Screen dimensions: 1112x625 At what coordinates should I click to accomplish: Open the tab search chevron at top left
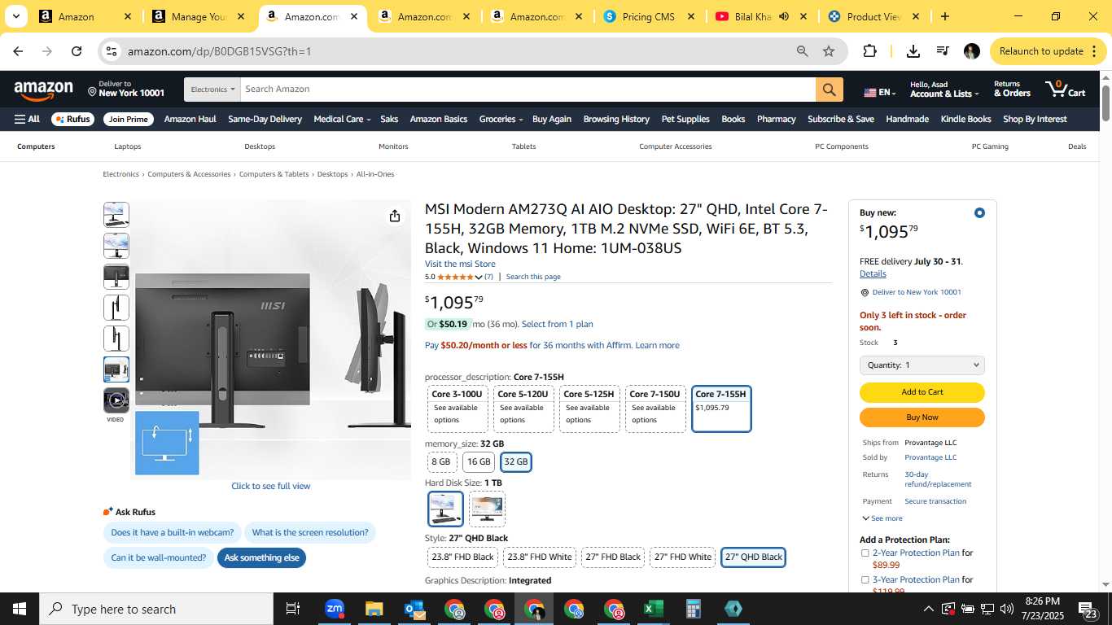point(15,16)
